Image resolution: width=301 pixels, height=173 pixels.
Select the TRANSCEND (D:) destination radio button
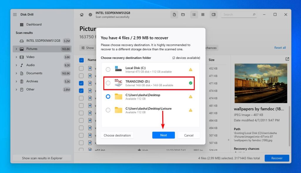click(108, 82)
